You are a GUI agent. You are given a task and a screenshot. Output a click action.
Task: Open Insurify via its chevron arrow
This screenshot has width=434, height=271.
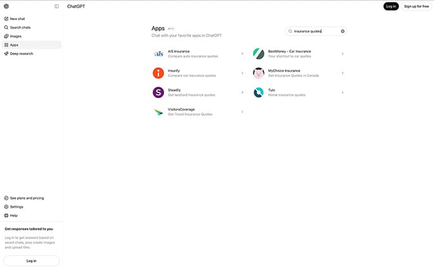(242, 73)
